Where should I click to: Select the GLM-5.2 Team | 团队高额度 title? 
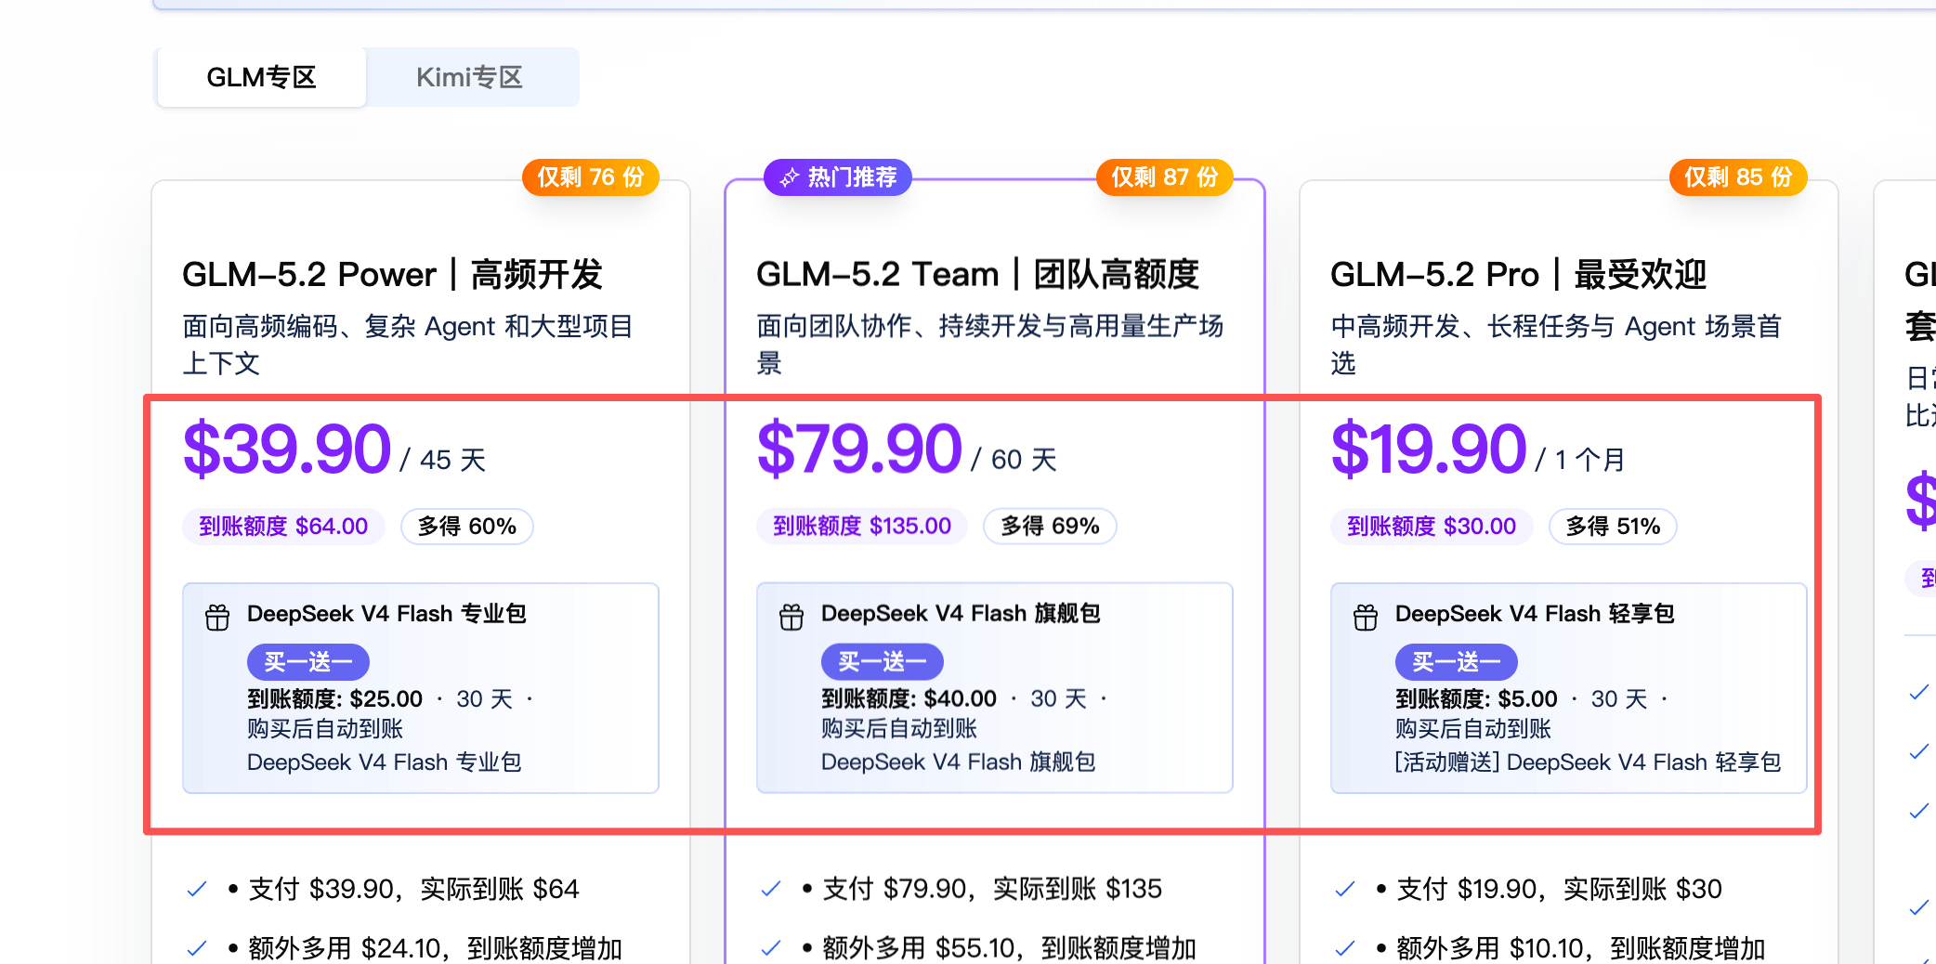978,275
